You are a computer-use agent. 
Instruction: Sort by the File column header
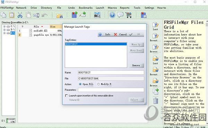click(36, 27)
